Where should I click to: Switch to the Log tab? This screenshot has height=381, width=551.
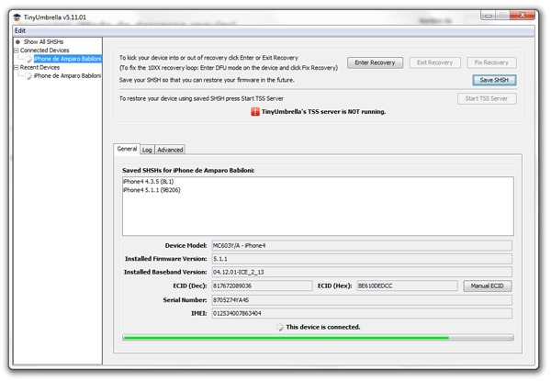[x=147, y=150]
